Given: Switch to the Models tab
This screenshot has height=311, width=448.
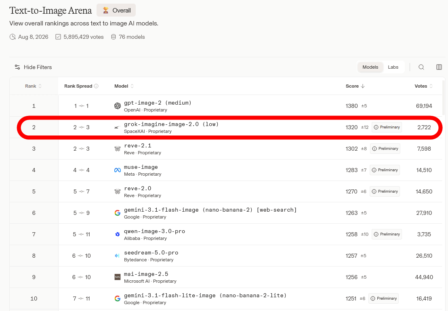Looking at the screenshot, I should [370, 67].
